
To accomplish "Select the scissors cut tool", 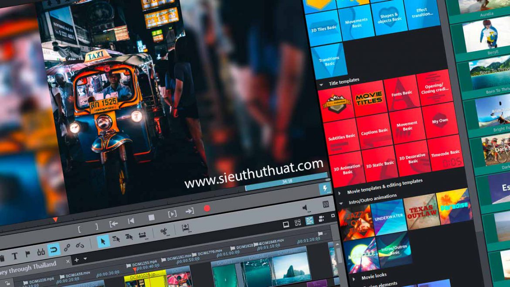I will pyautogui.click(x=164, y=231).
